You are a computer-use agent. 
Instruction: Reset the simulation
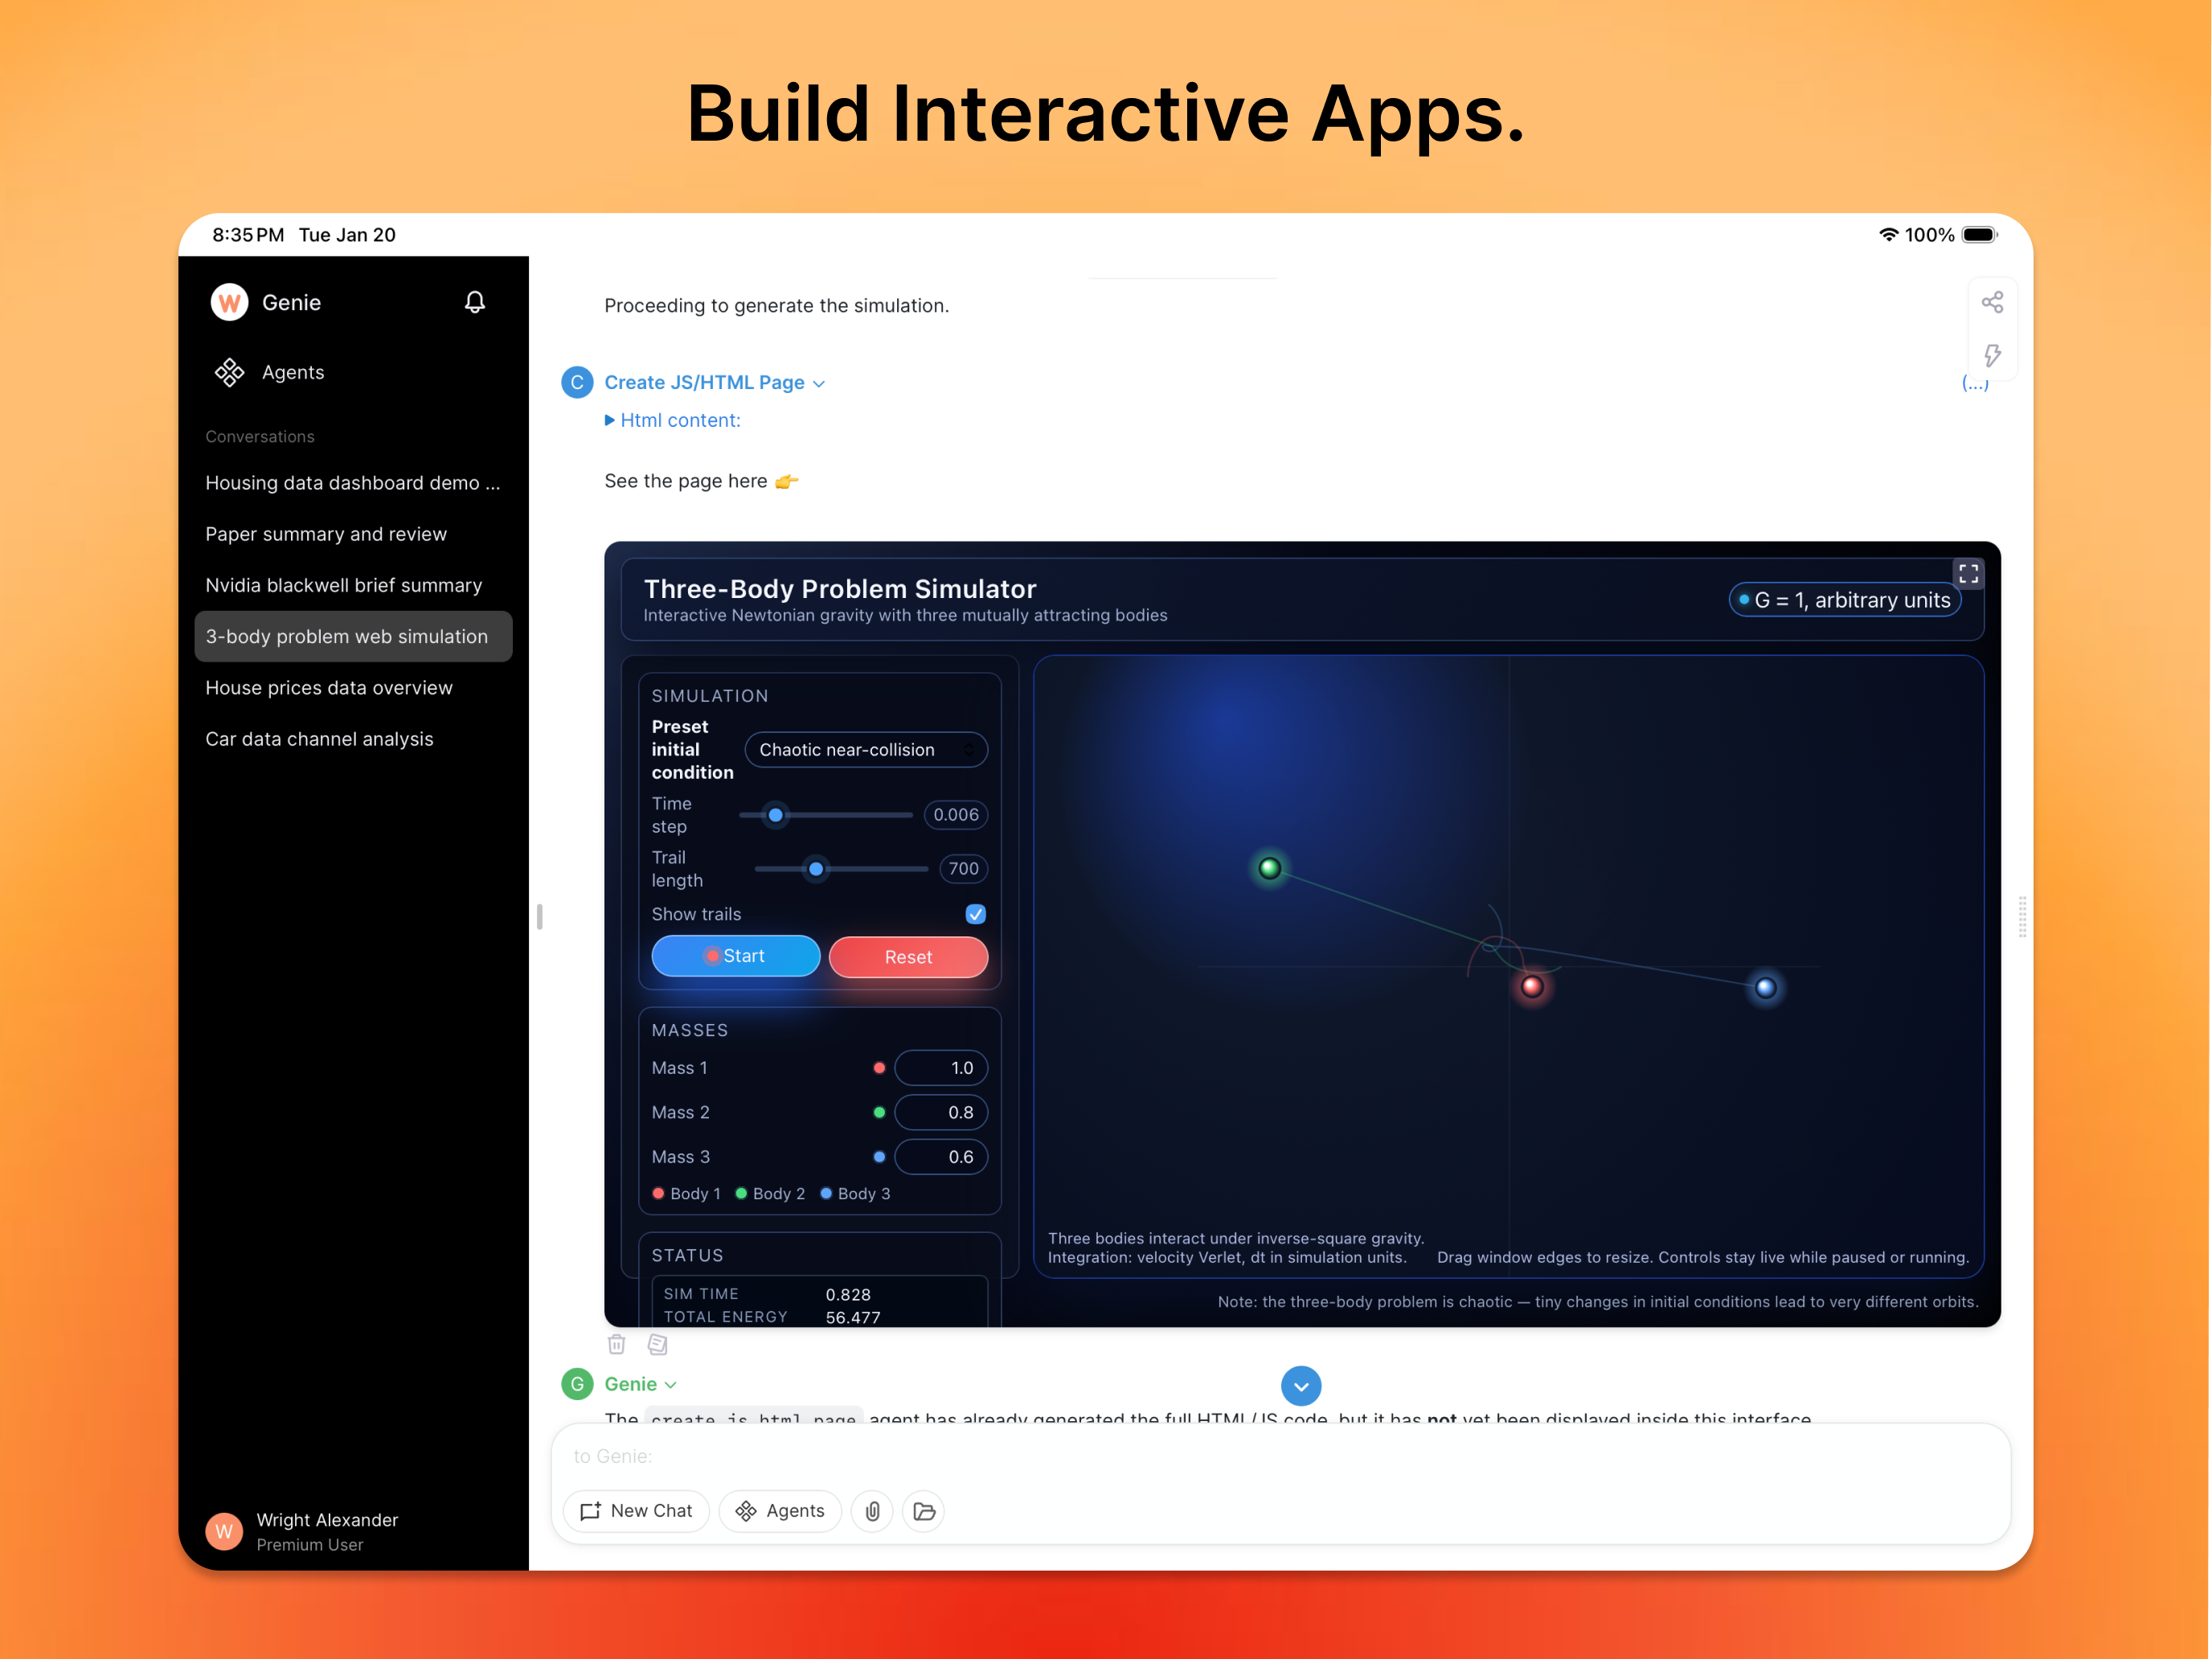(908, 957)
